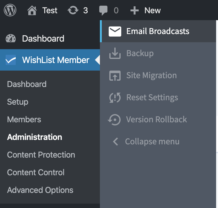This screenshot has height=208, width=218.
Task: Click the Backup download icon
Action: click(115, 54)
